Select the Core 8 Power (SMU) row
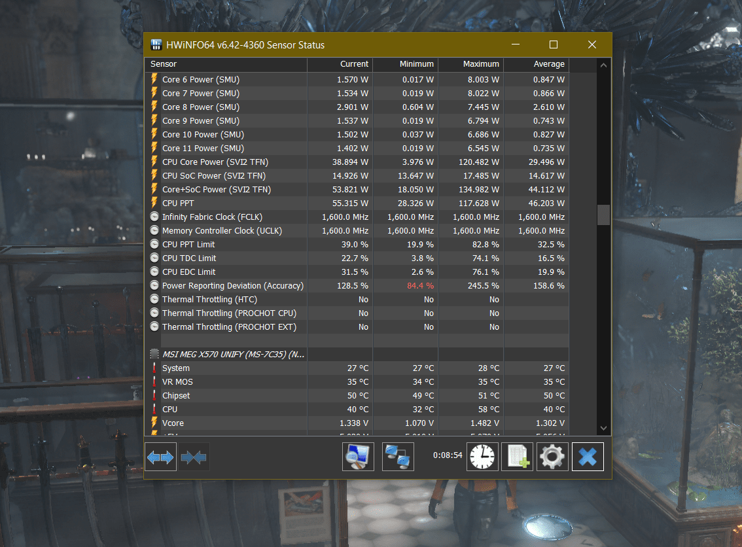This screenshot has width=742, height=547. pyautogui.click(x=357, y=107)
